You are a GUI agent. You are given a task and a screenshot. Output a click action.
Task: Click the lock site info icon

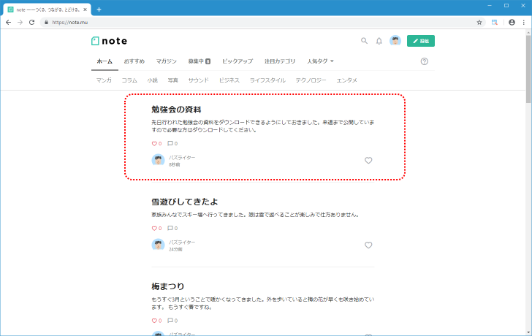(47, 23)
